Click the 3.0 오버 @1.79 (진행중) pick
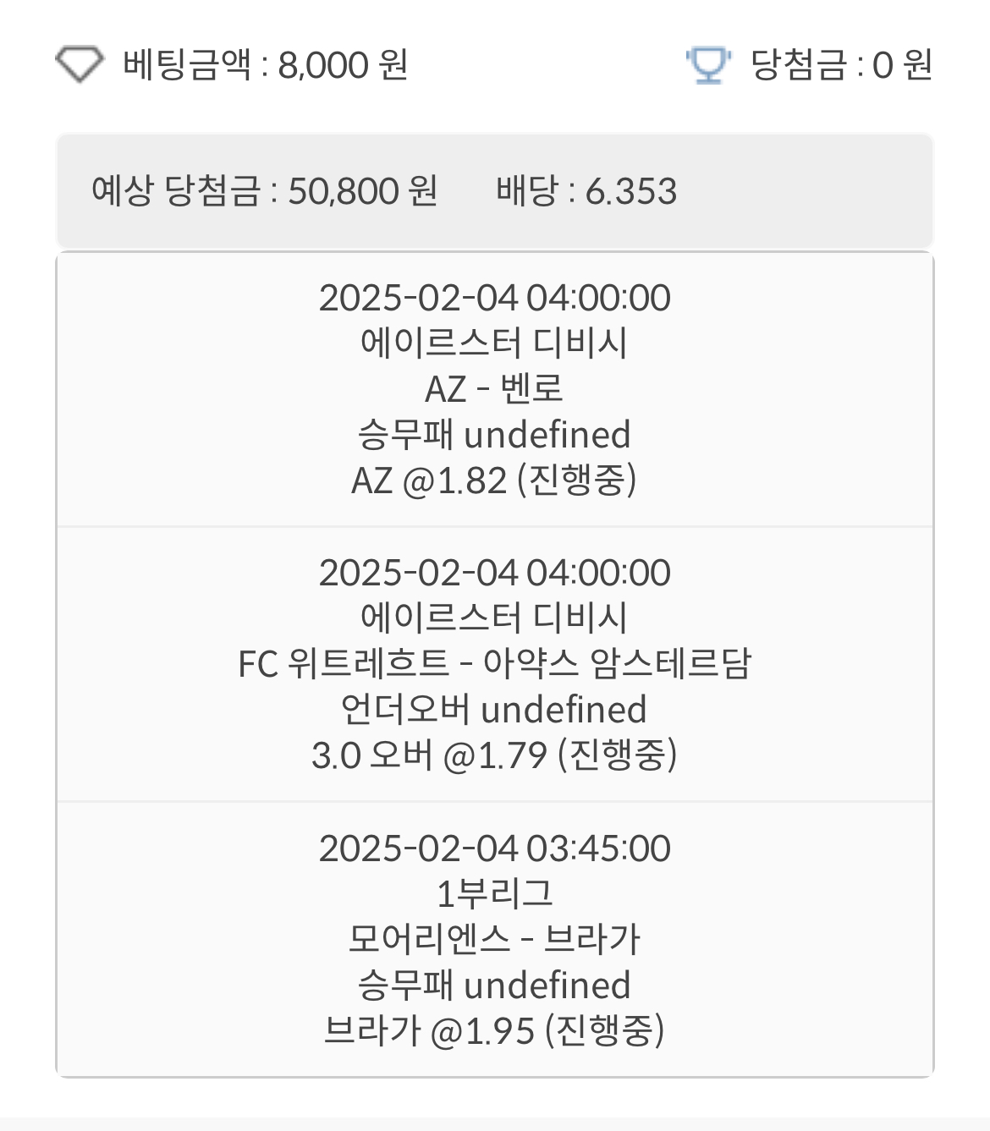The height and width of the screenshot is (1131, 990). [x=494, y=755]
